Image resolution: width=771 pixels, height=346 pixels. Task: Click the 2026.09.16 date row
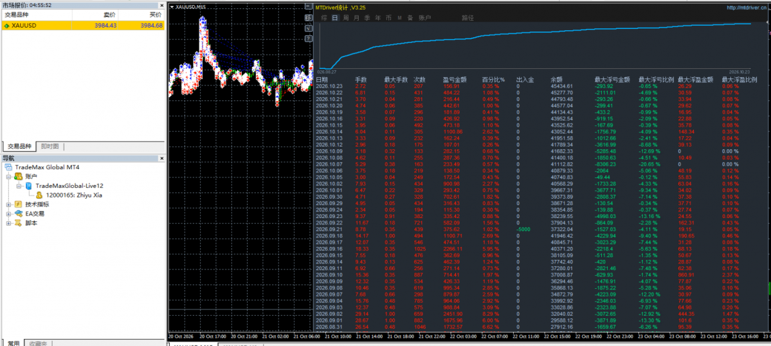point(329,249)
